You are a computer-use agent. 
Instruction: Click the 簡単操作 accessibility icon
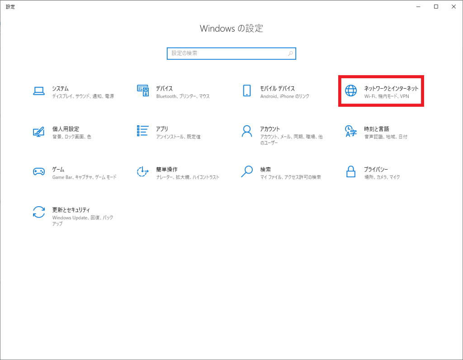tap(142, 171)
